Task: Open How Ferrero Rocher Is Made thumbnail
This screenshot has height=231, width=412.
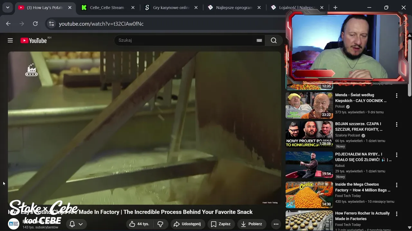Action: point(309,221)
